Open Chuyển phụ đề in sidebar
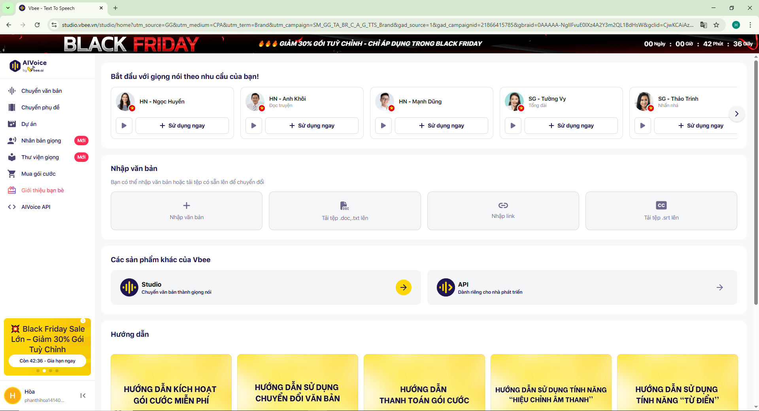The height and width of the screenshot is (411, 759). pyautogui.click(x=40, y=107)
